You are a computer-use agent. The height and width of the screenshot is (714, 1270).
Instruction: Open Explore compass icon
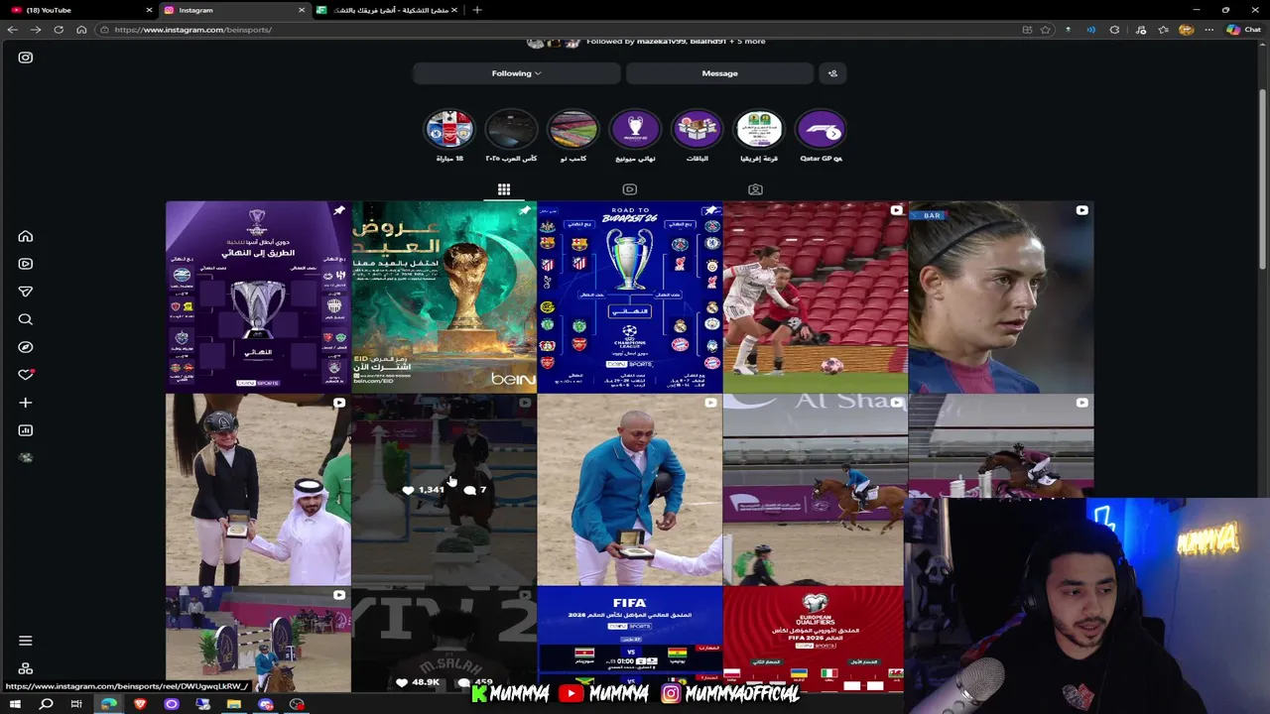click(x=26, y=347)
